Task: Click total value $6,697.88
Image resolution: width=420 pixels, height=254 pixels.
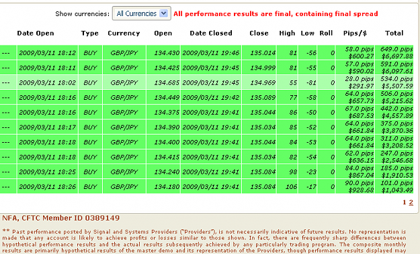Action: pos(397,56)
